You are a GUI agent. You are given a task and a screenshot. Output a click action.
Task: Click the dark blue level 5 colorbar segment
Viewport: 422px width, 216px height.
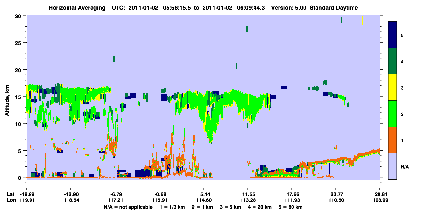click(392, 35)
